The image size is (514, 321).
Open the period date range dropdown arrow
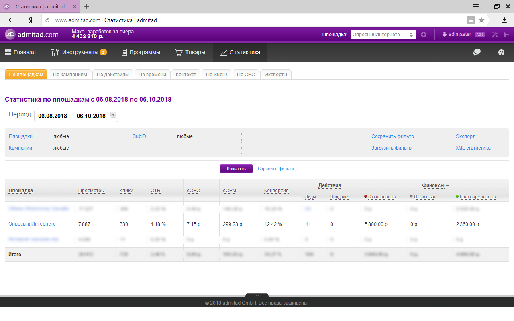113,115
